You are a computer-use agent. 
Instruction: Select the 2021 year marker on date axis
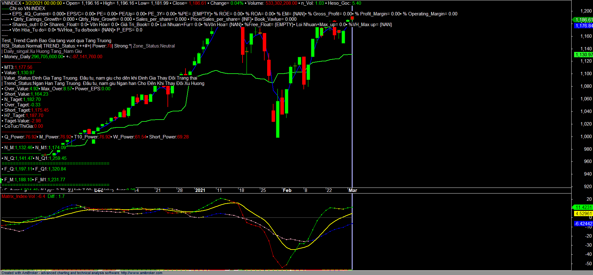click(200, 190)
